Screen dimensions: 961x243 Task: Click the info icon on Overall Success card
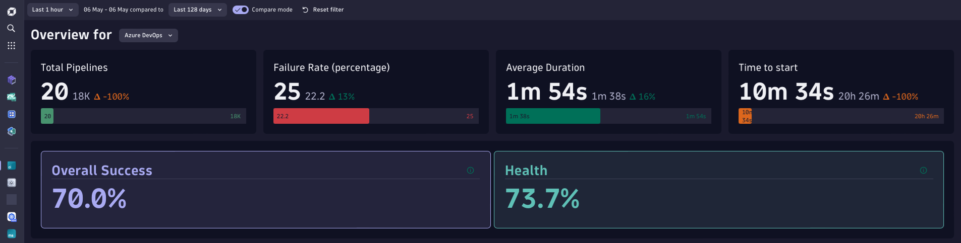pyautogui.click(x=470, y=171)
